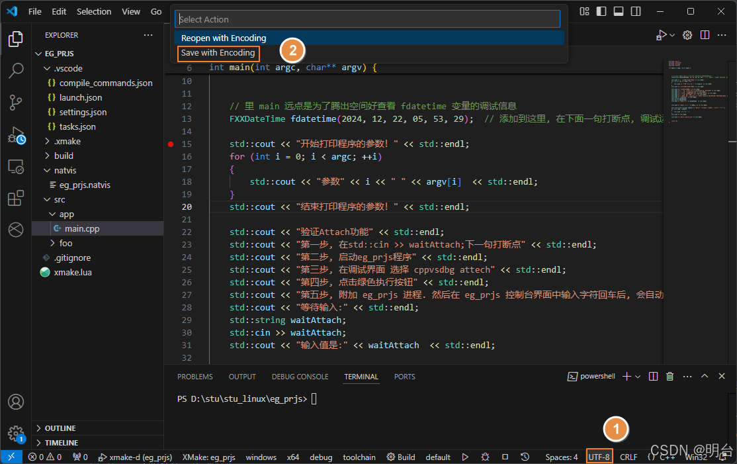This screenshot has width=737, height=464.
Task: Click xmake-d (eg_prjs) debug status item
Action: tap(136, 457)
